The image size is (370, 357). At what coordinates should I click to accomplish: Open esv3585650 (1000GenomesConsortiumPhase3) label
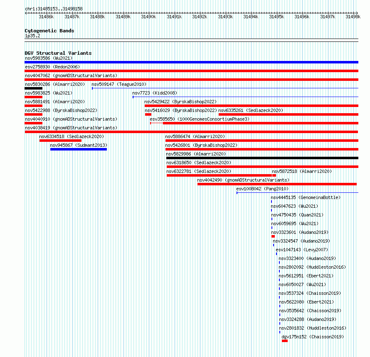200,119
